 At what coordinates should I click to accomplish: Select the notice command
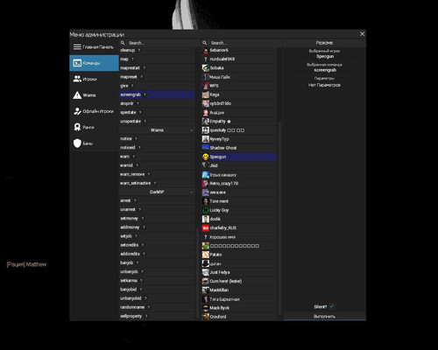click(x=157, y=138)
